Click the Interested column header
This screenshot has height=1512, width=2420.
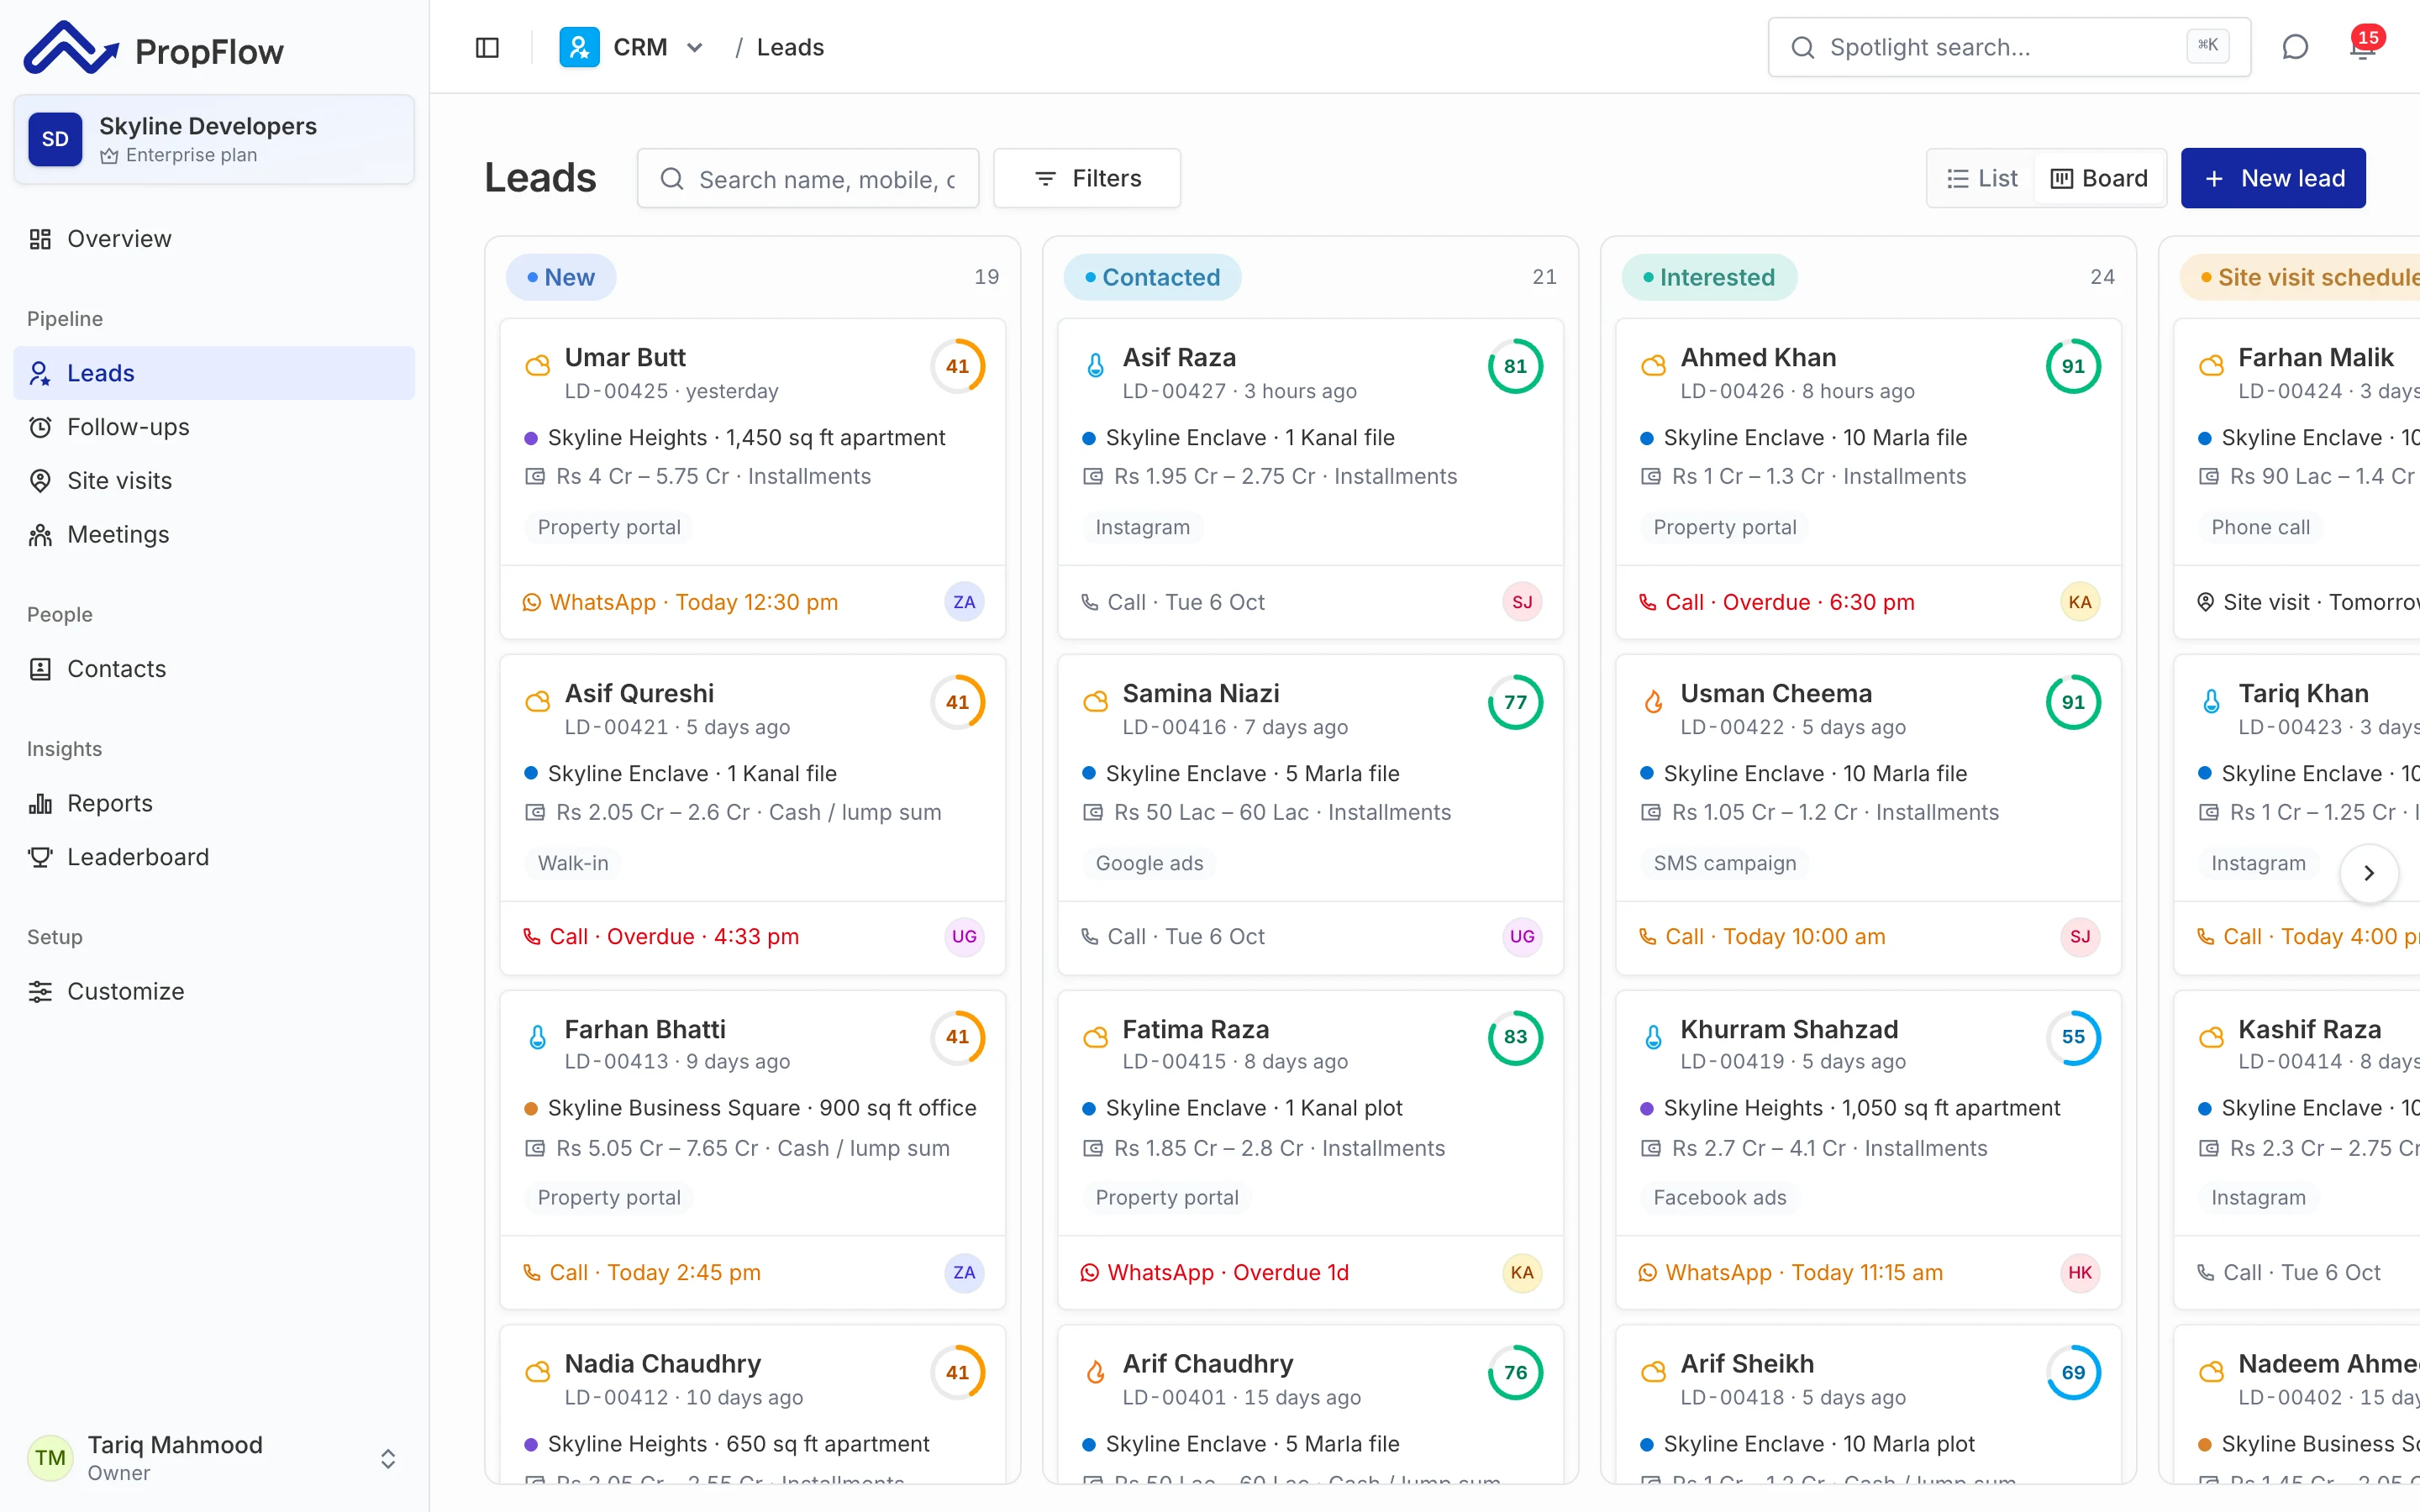1709,277
